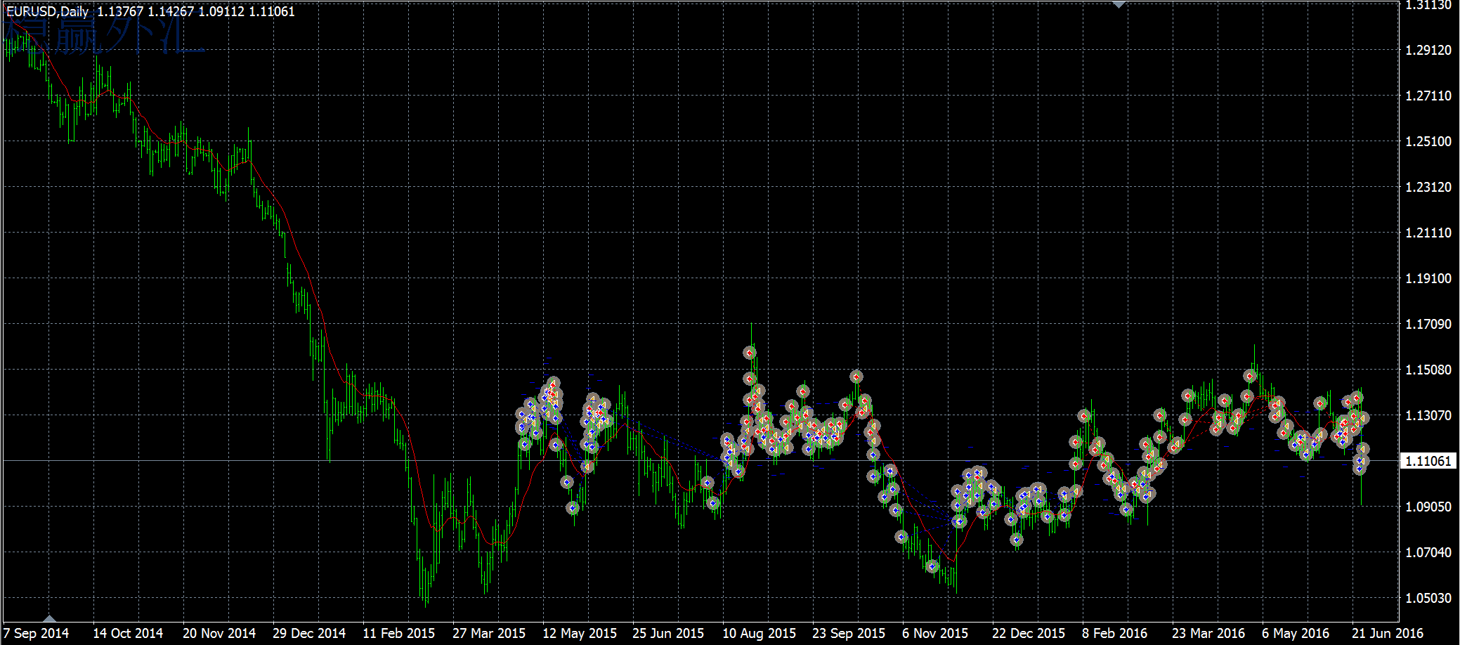1460x645 pixels.
Task: Click the 21 Jun 2016 date label
Action: 1388,633
